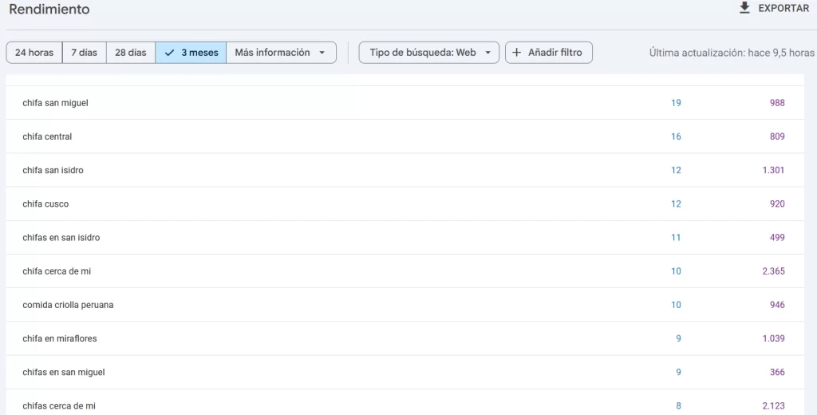Open the Tipo de búsqueda: Web dropdown
Screen dimensions: 817x415
coord(429,53)
